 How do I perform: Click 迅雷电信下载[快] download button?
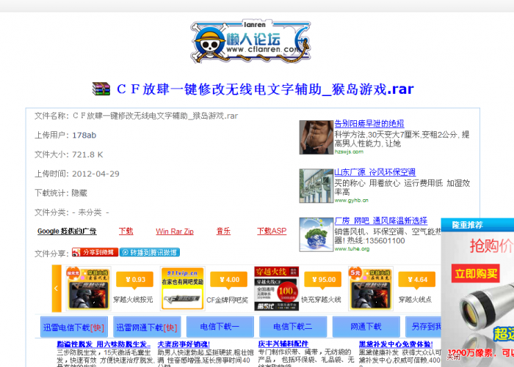pyautogui.click(x=74, y=327)
